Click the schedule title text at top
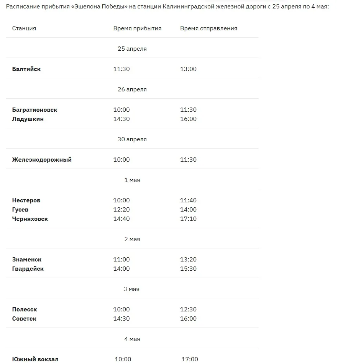Image resolution: width=348 pixels, height=364 pixels. (x=167, y=7)
